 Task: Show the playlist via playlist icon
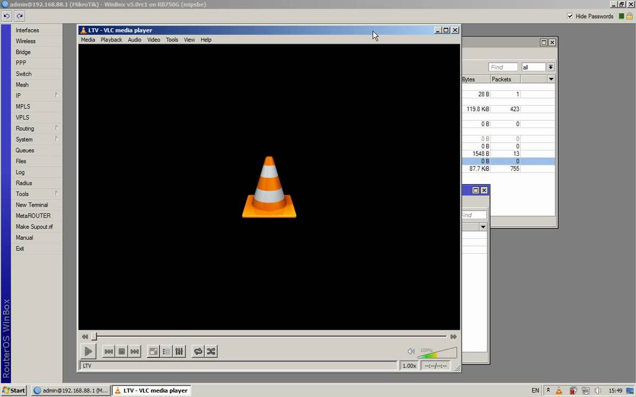pyautogui.click(x=166, y=351)
